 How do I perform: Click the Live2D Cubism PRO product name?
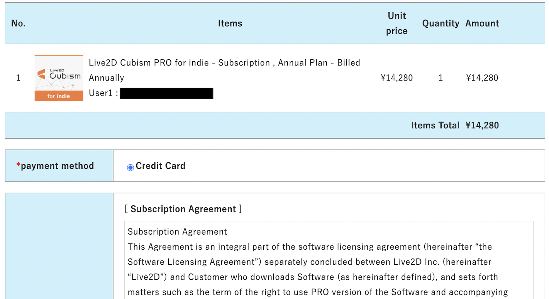point(224,70)
